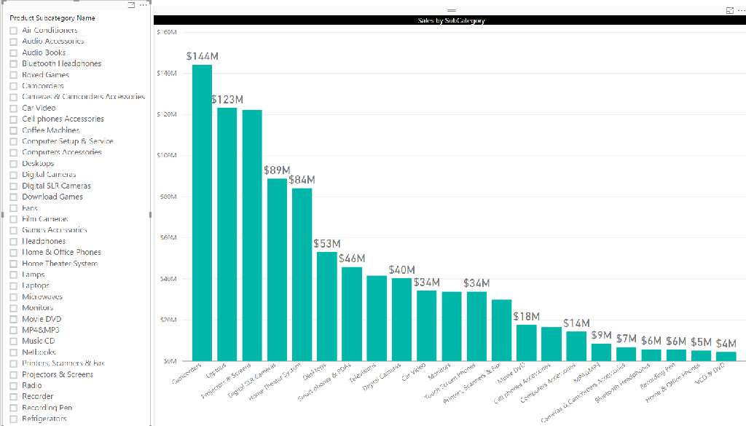Check Air Conditioners checkbox
This screenshot has height=426, width=746.
pyautogui.click(x=13, y=31)
